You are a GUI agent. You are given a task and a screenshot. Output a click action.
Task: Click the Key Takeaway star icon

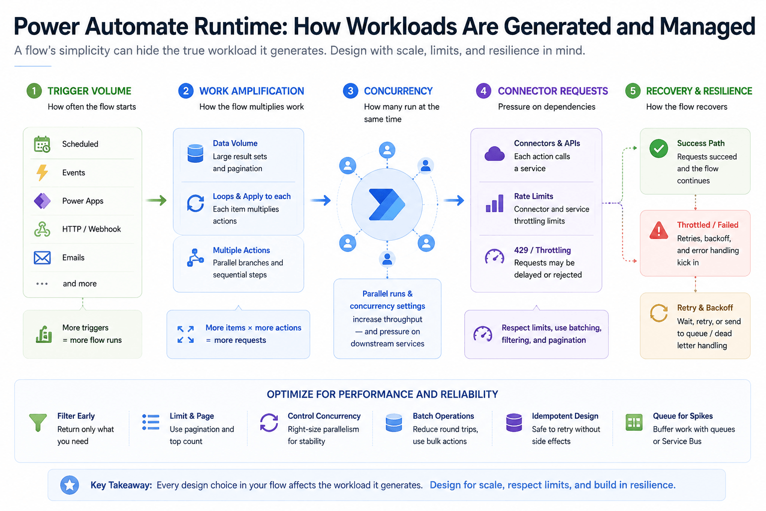coord(69,485)
